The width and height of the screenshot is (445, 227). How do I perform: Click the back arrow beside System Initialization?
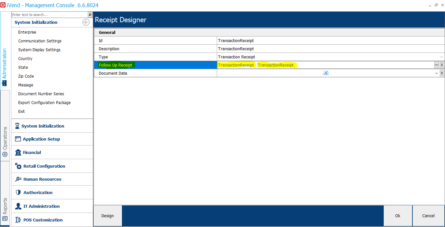coord(86,22)
